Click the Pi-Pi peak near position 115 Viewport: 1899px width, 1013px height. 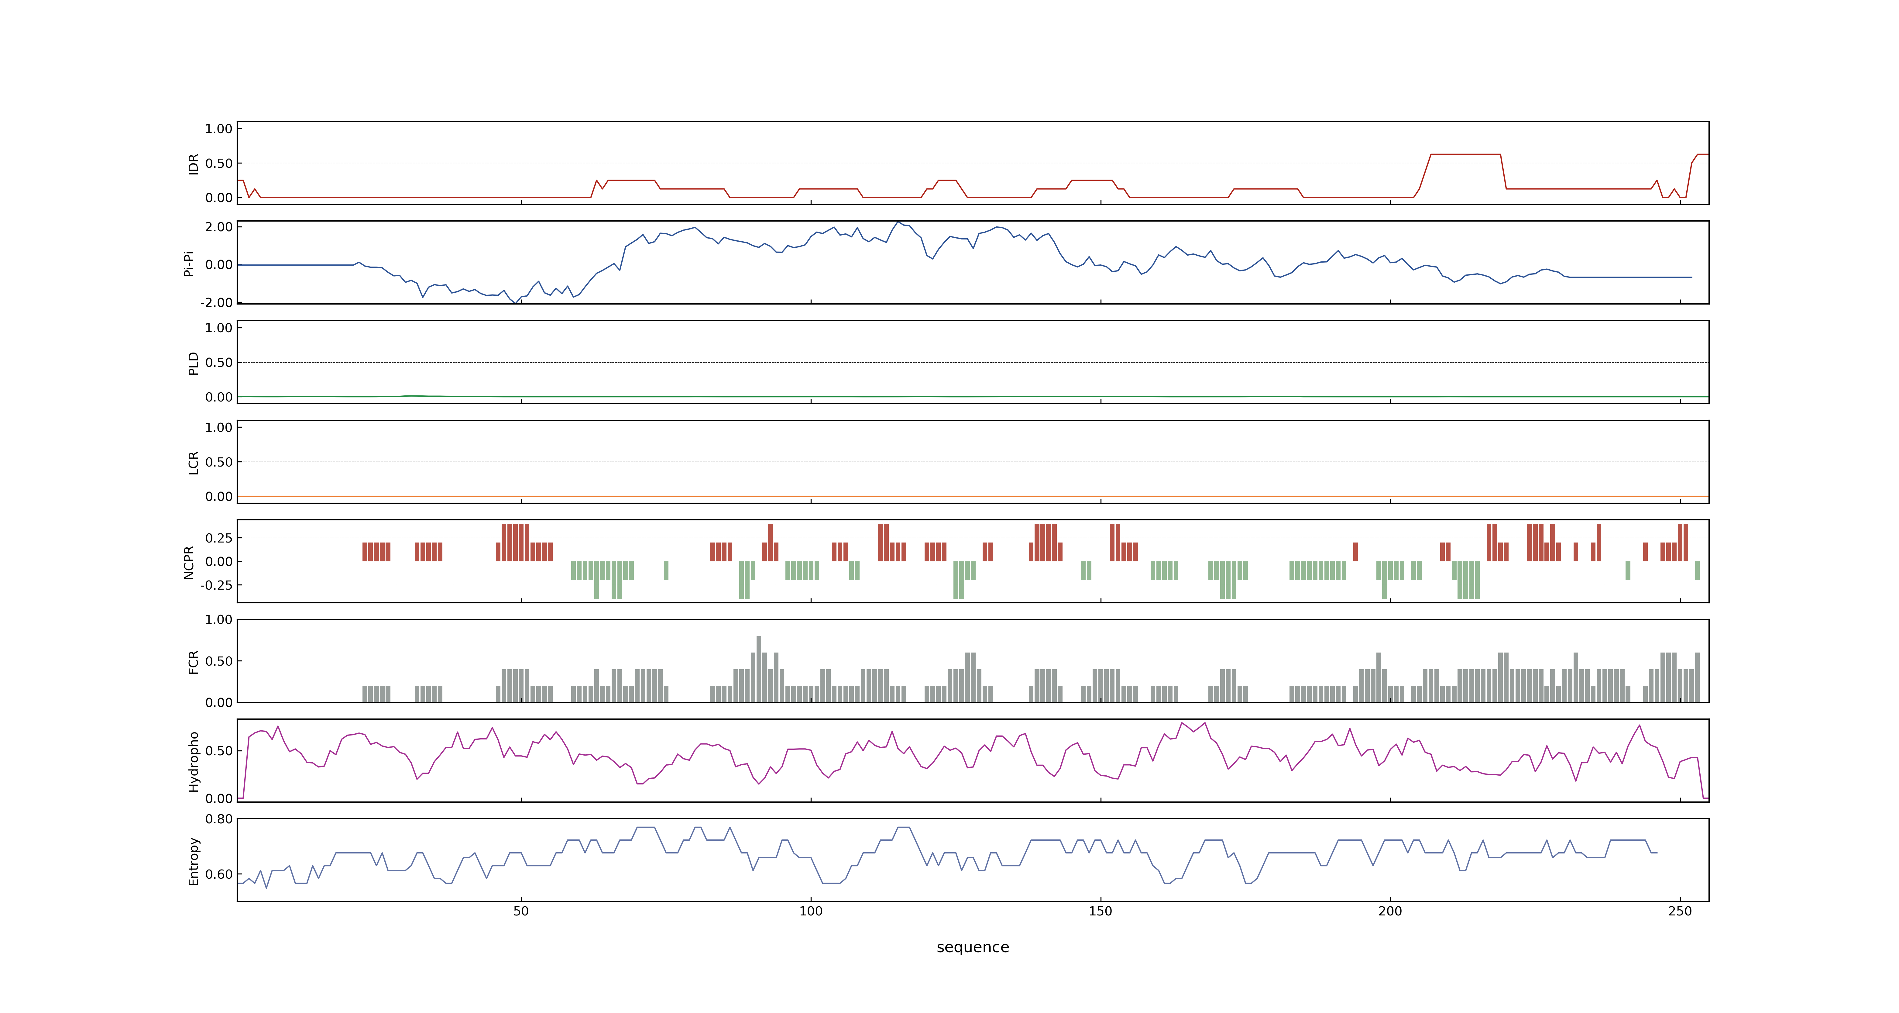pyautogui.click(x=898, y=222)
